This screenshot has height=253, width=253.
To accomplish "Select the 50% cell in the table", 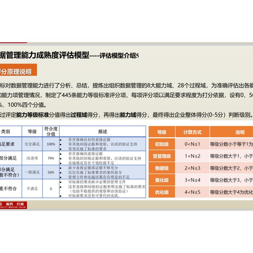I will tap(51, 172).
